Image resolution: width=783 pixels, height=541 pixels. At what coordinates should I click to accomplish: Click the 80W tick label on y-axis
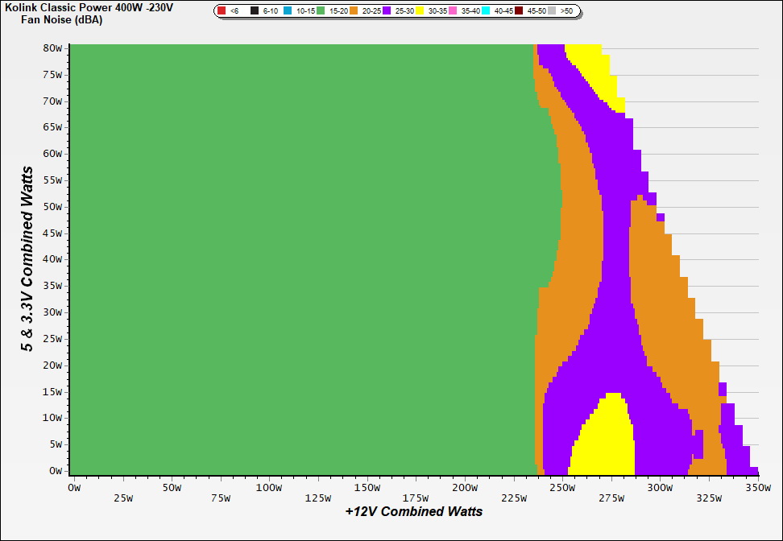coord(52,48)
